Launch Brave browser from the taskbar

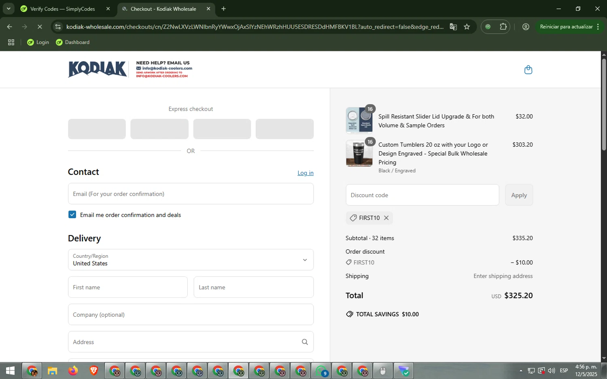[93, 371]
